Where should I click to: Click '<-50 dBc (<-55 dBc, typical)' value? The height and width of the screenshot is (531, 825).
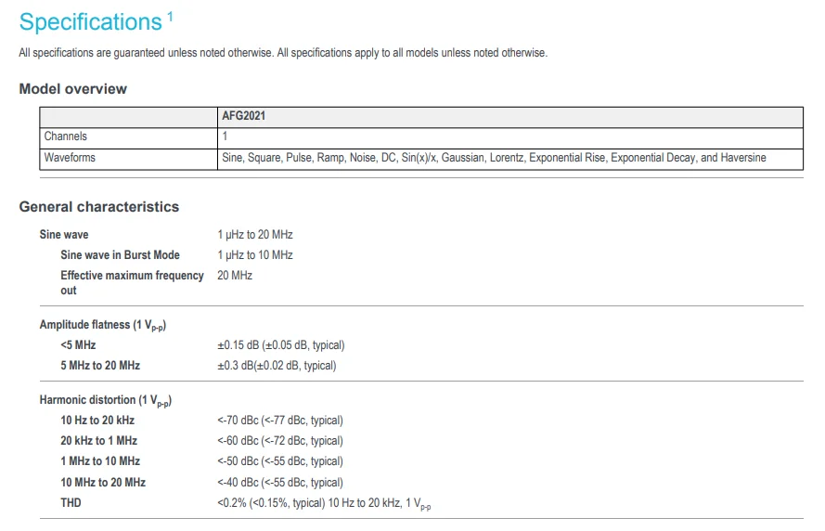[x=280, y=461]
